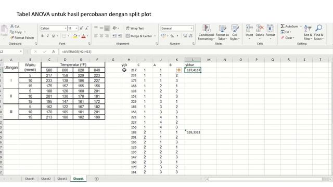Switch to Sheet2 tab
This screenshot has height=187, width=333.
click(46, 179)
